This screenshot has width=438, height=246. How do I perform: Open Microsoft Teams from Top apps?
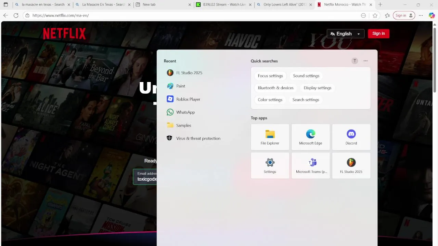[311, 165]
